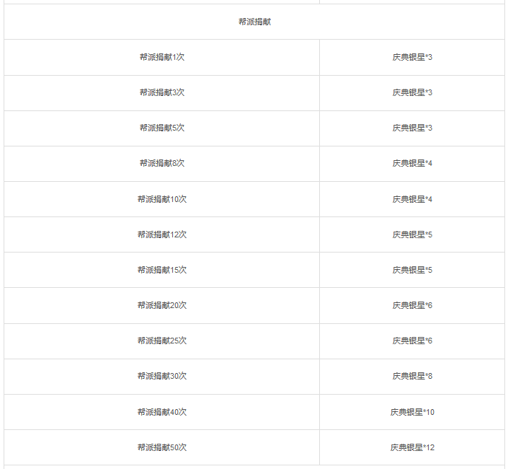Click the 帮派捐献40次 text
This screenshot has width=508, height=469.
coord(162,412)
